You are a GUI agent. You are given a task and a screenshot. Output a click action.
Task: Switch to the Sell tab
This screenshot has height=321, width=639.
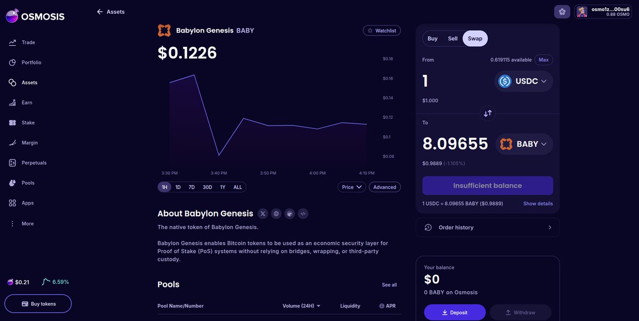pyautogui.click(x=453, y=39)
